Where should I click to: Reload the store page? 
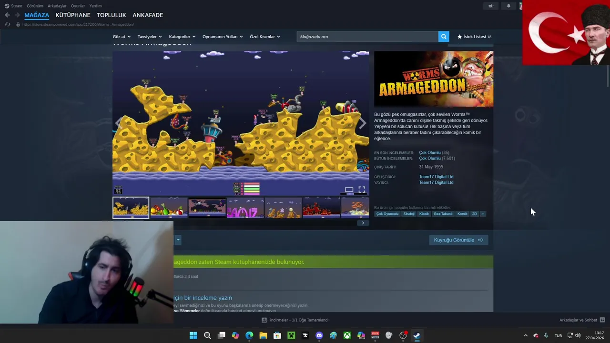pyautogui.click(x=7, y=24)
